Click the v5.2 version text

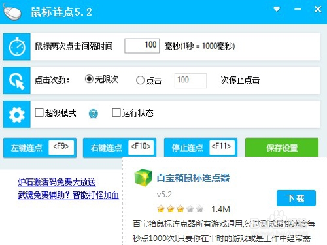[x=164, y=195]
